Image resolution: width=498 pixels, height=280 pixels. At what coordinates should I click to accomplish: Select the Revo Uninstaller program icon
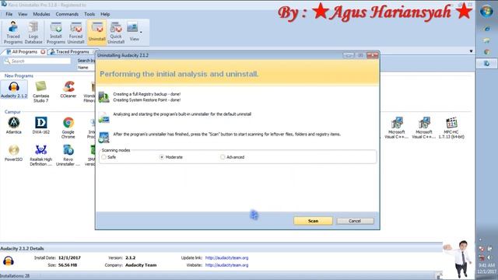point(68,156)
